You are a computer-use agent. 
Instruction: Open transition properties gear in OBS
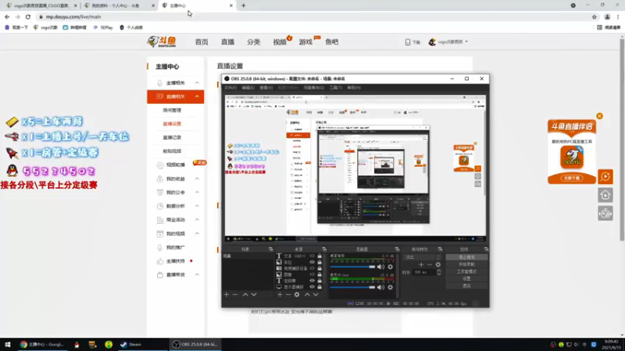click(x=438, y=264)
